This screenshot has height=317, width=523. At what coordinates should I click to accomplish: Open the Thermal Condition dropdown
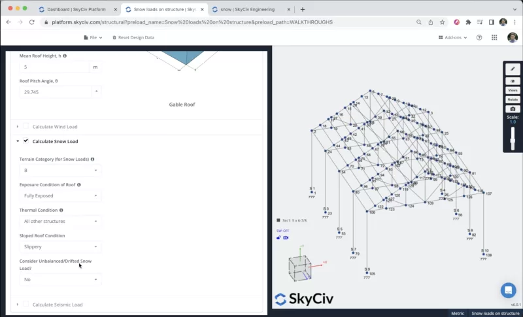[x=60, y=222]
